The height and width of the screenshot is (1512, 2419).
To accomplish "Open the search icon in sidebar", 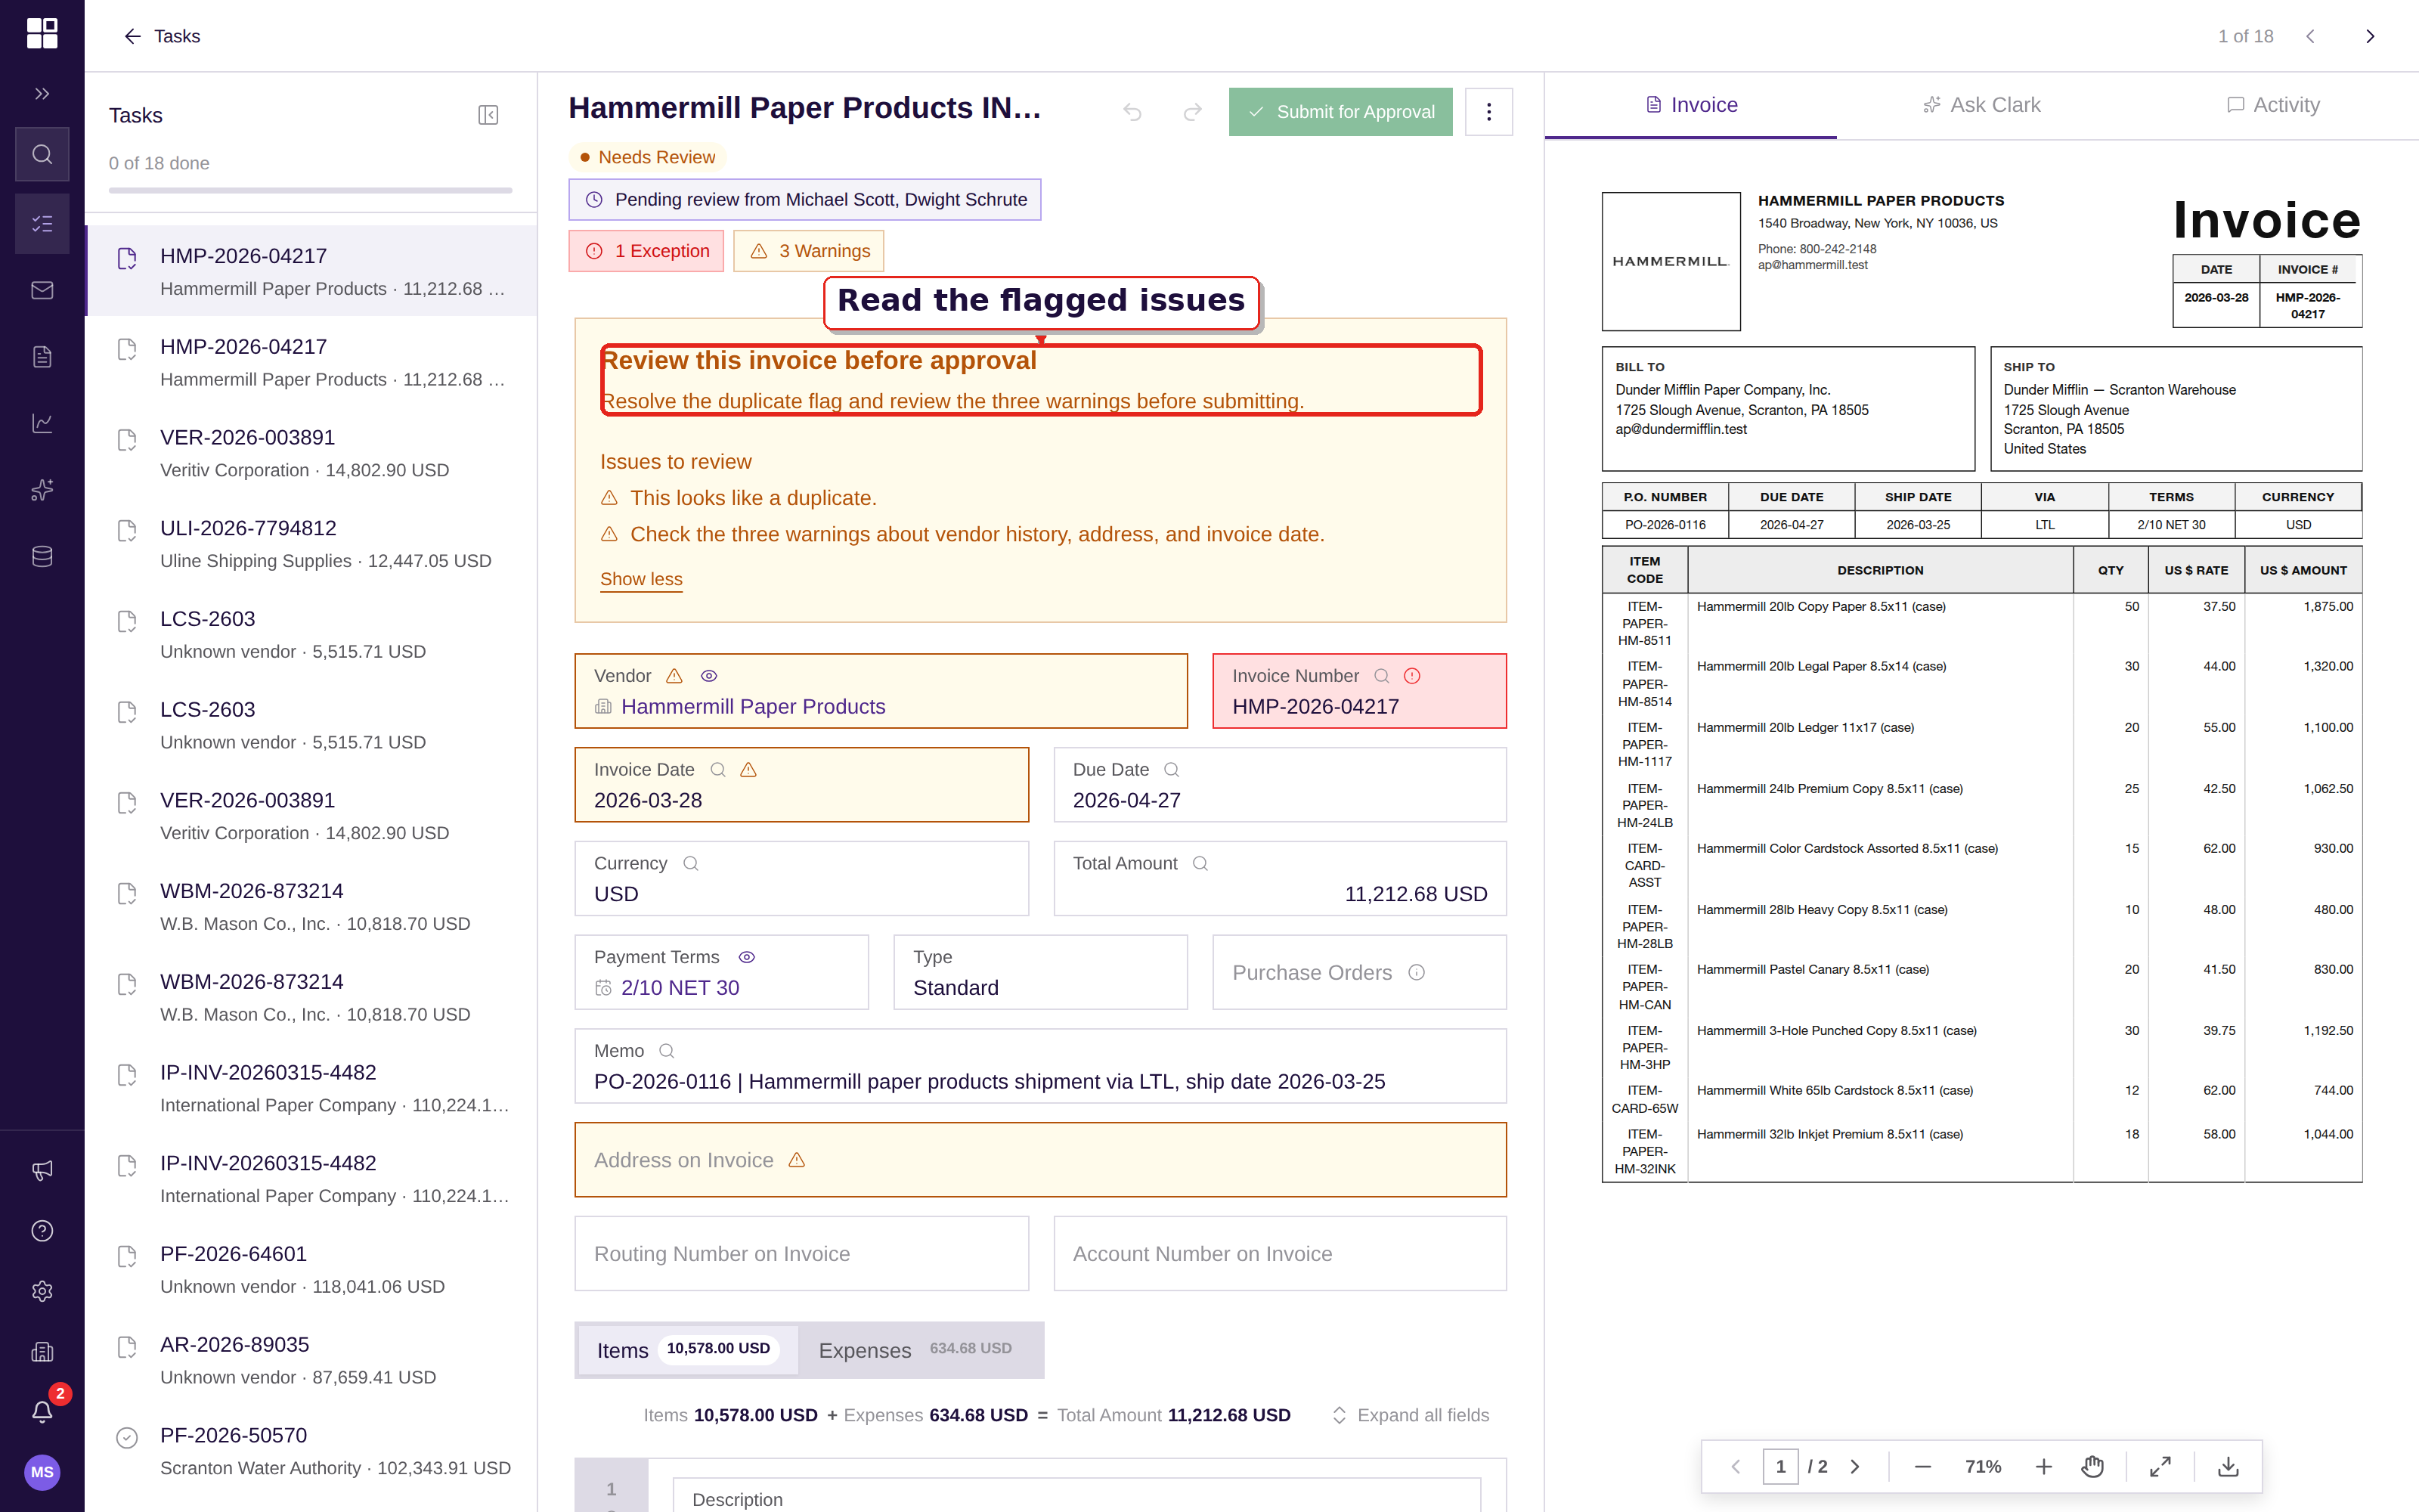I will tap(42, 154).
